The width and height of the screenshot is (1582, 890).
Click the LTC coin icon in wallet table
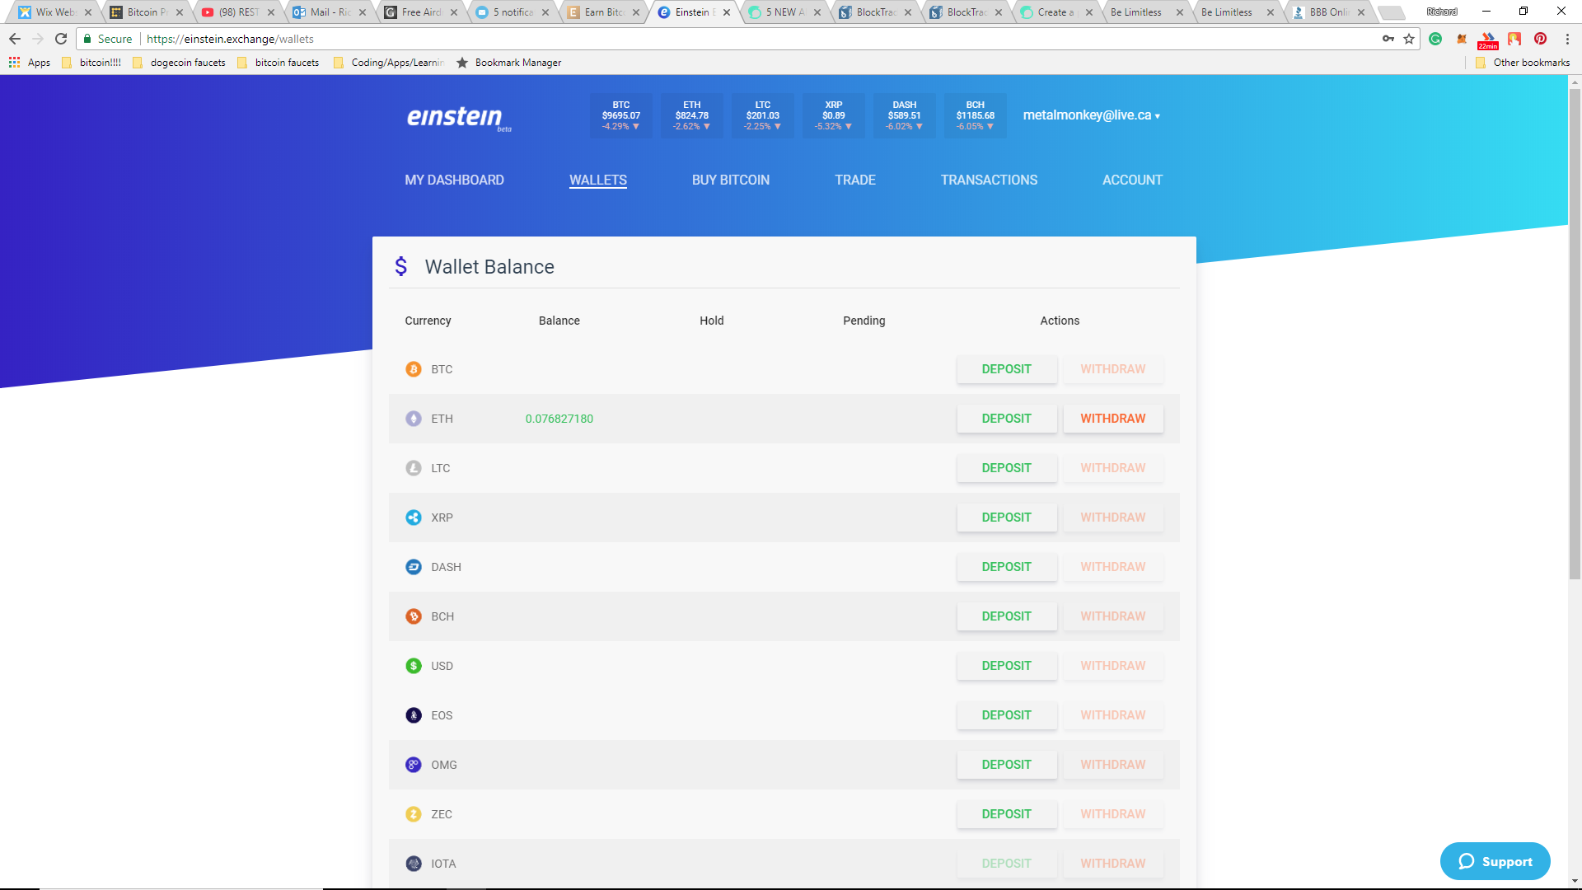[414, 468]
